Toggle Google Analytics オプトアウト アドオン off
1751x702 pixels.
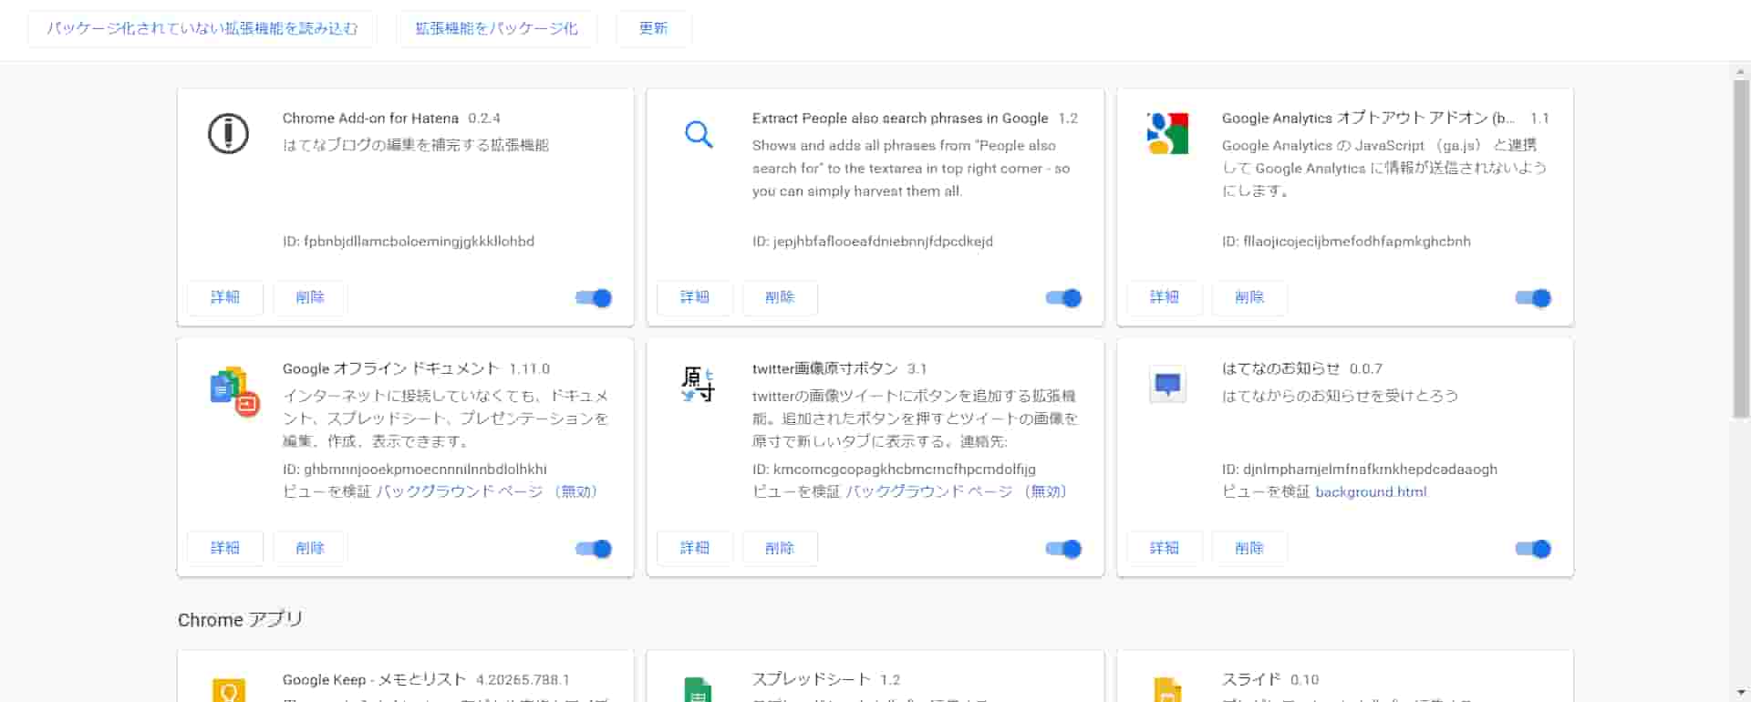(1533, 298)
